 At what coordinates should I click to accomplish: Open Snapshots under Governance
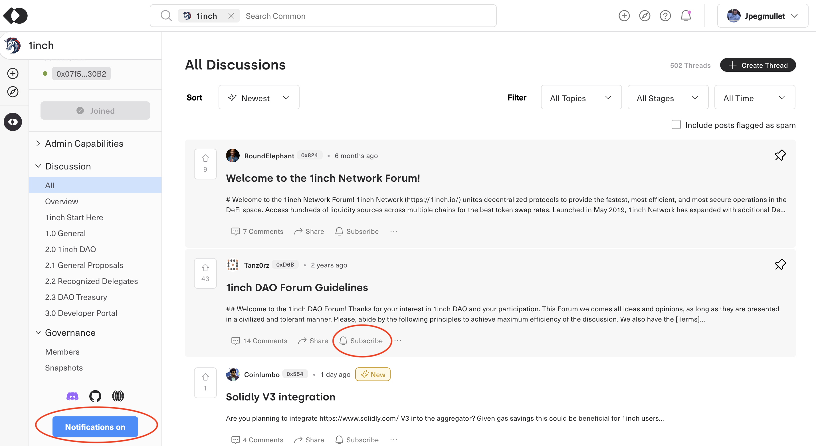64,368
